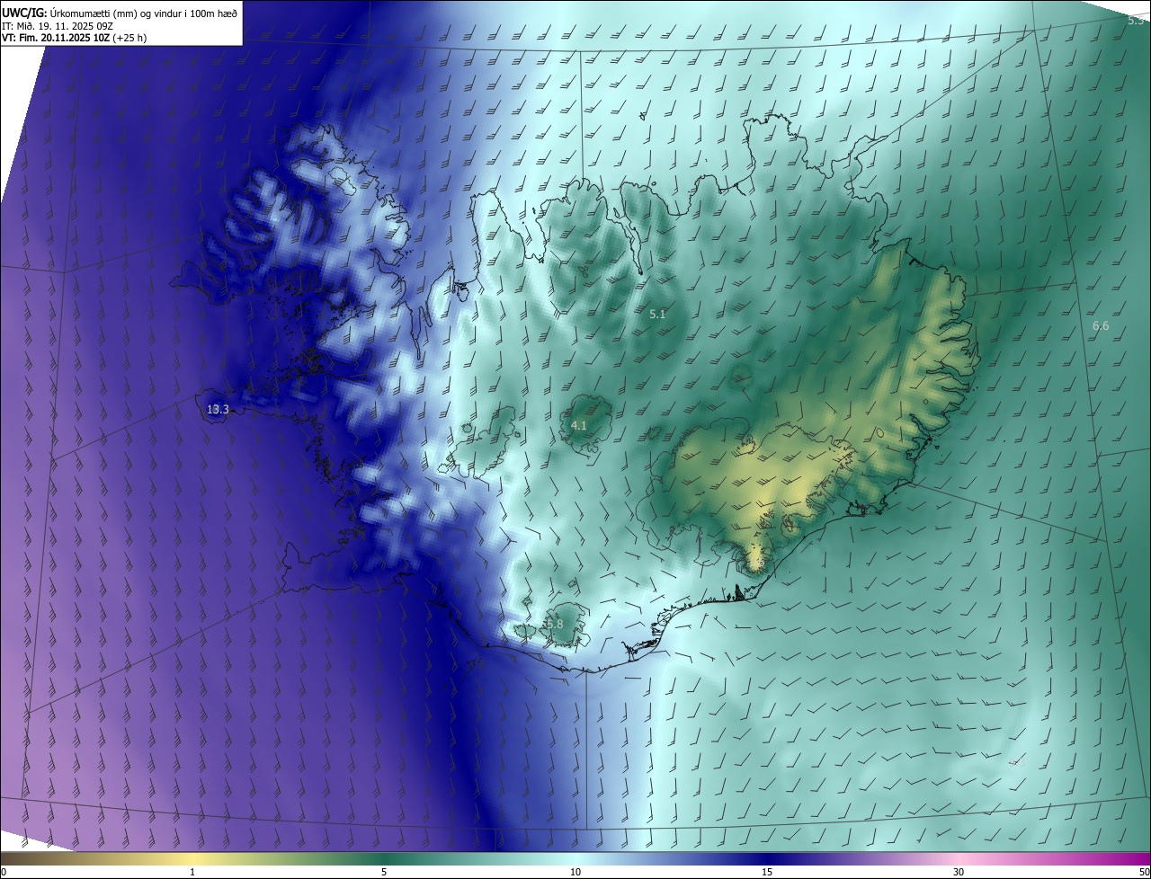Click the valid time "VT: Fim. 20.11.2025 10Z (+25 h)"
Viewport: 1151px width, 879px height.
tap(75, 38)
